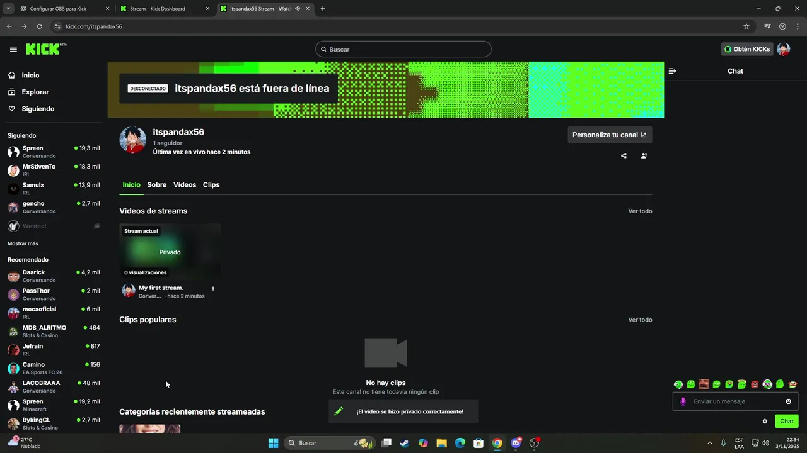The width and height of the screenshot is (807, 453).
Task: Click Enviar un mensaje chat input
Action: tap(735, 401)
